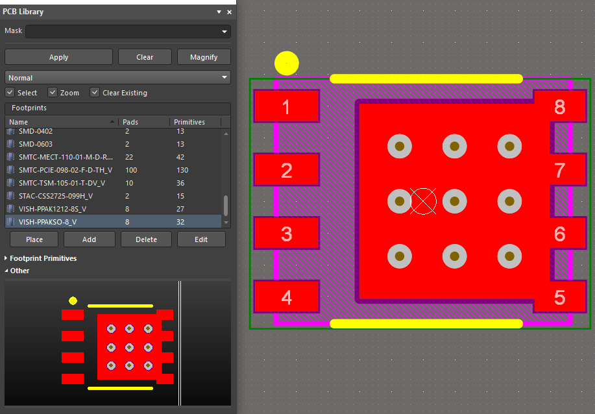Click the top yellow silkscreen line
This screenshot has height=414, width=595.
[426, 79]
